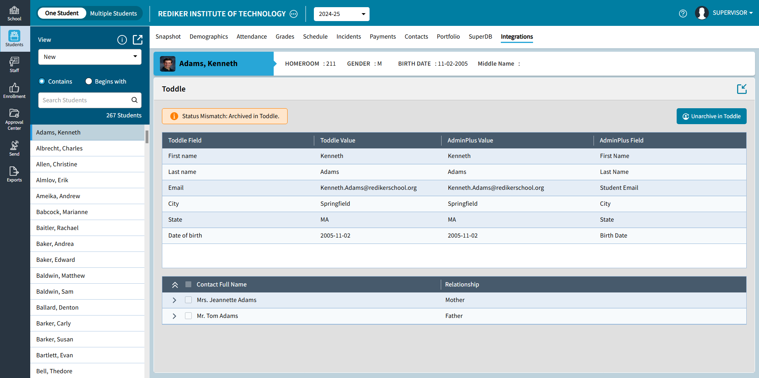Switch to Multiple Students mode
The width and height of the screenshot is (759, 378).
click(113, 14)
